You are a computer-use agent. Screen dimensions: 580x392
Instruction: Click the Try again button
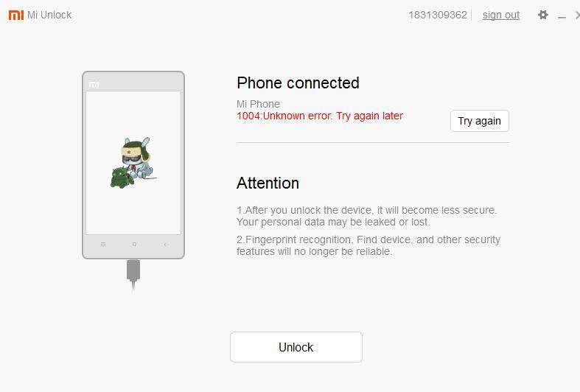479,121
